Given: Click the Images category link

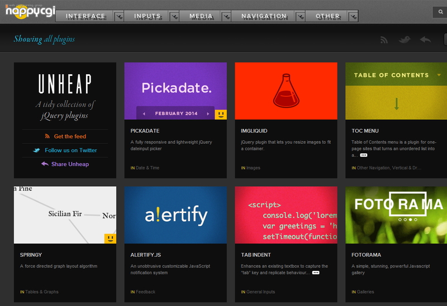Looking at the screenshot, I should (x=253, y=168).
